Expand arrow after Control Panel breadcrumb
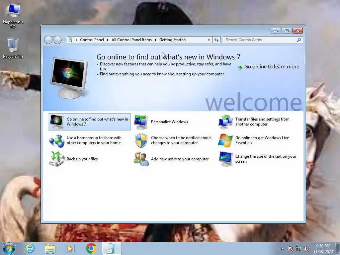Viewport: 340px width, 255px height. click(108, 40)
